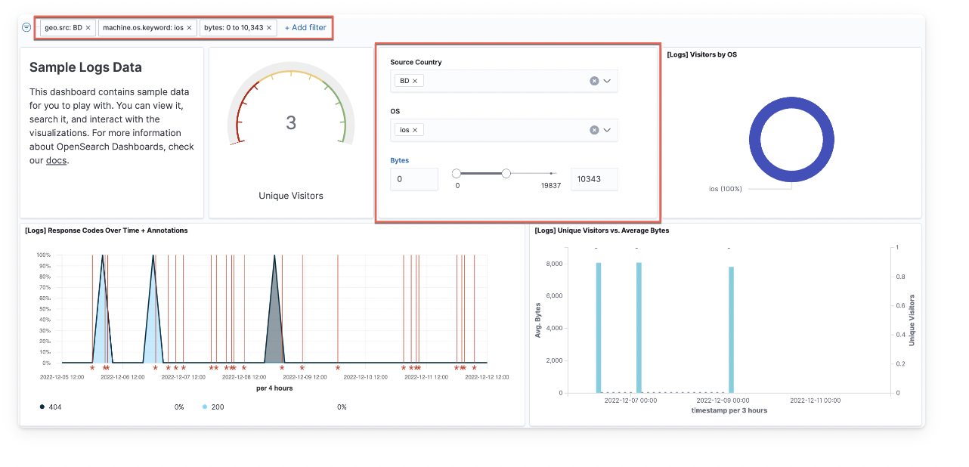Click Unique Visitors vs. Average Bytes title

602,230
